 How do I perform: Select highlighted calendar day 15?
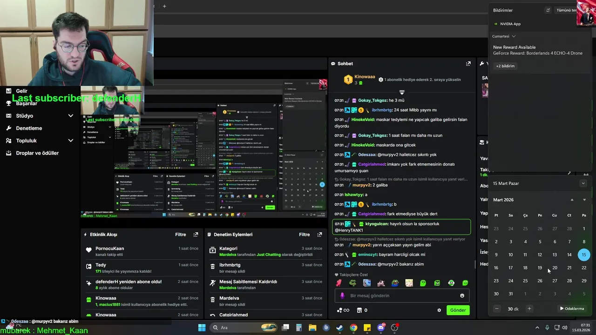click(584, 255)
